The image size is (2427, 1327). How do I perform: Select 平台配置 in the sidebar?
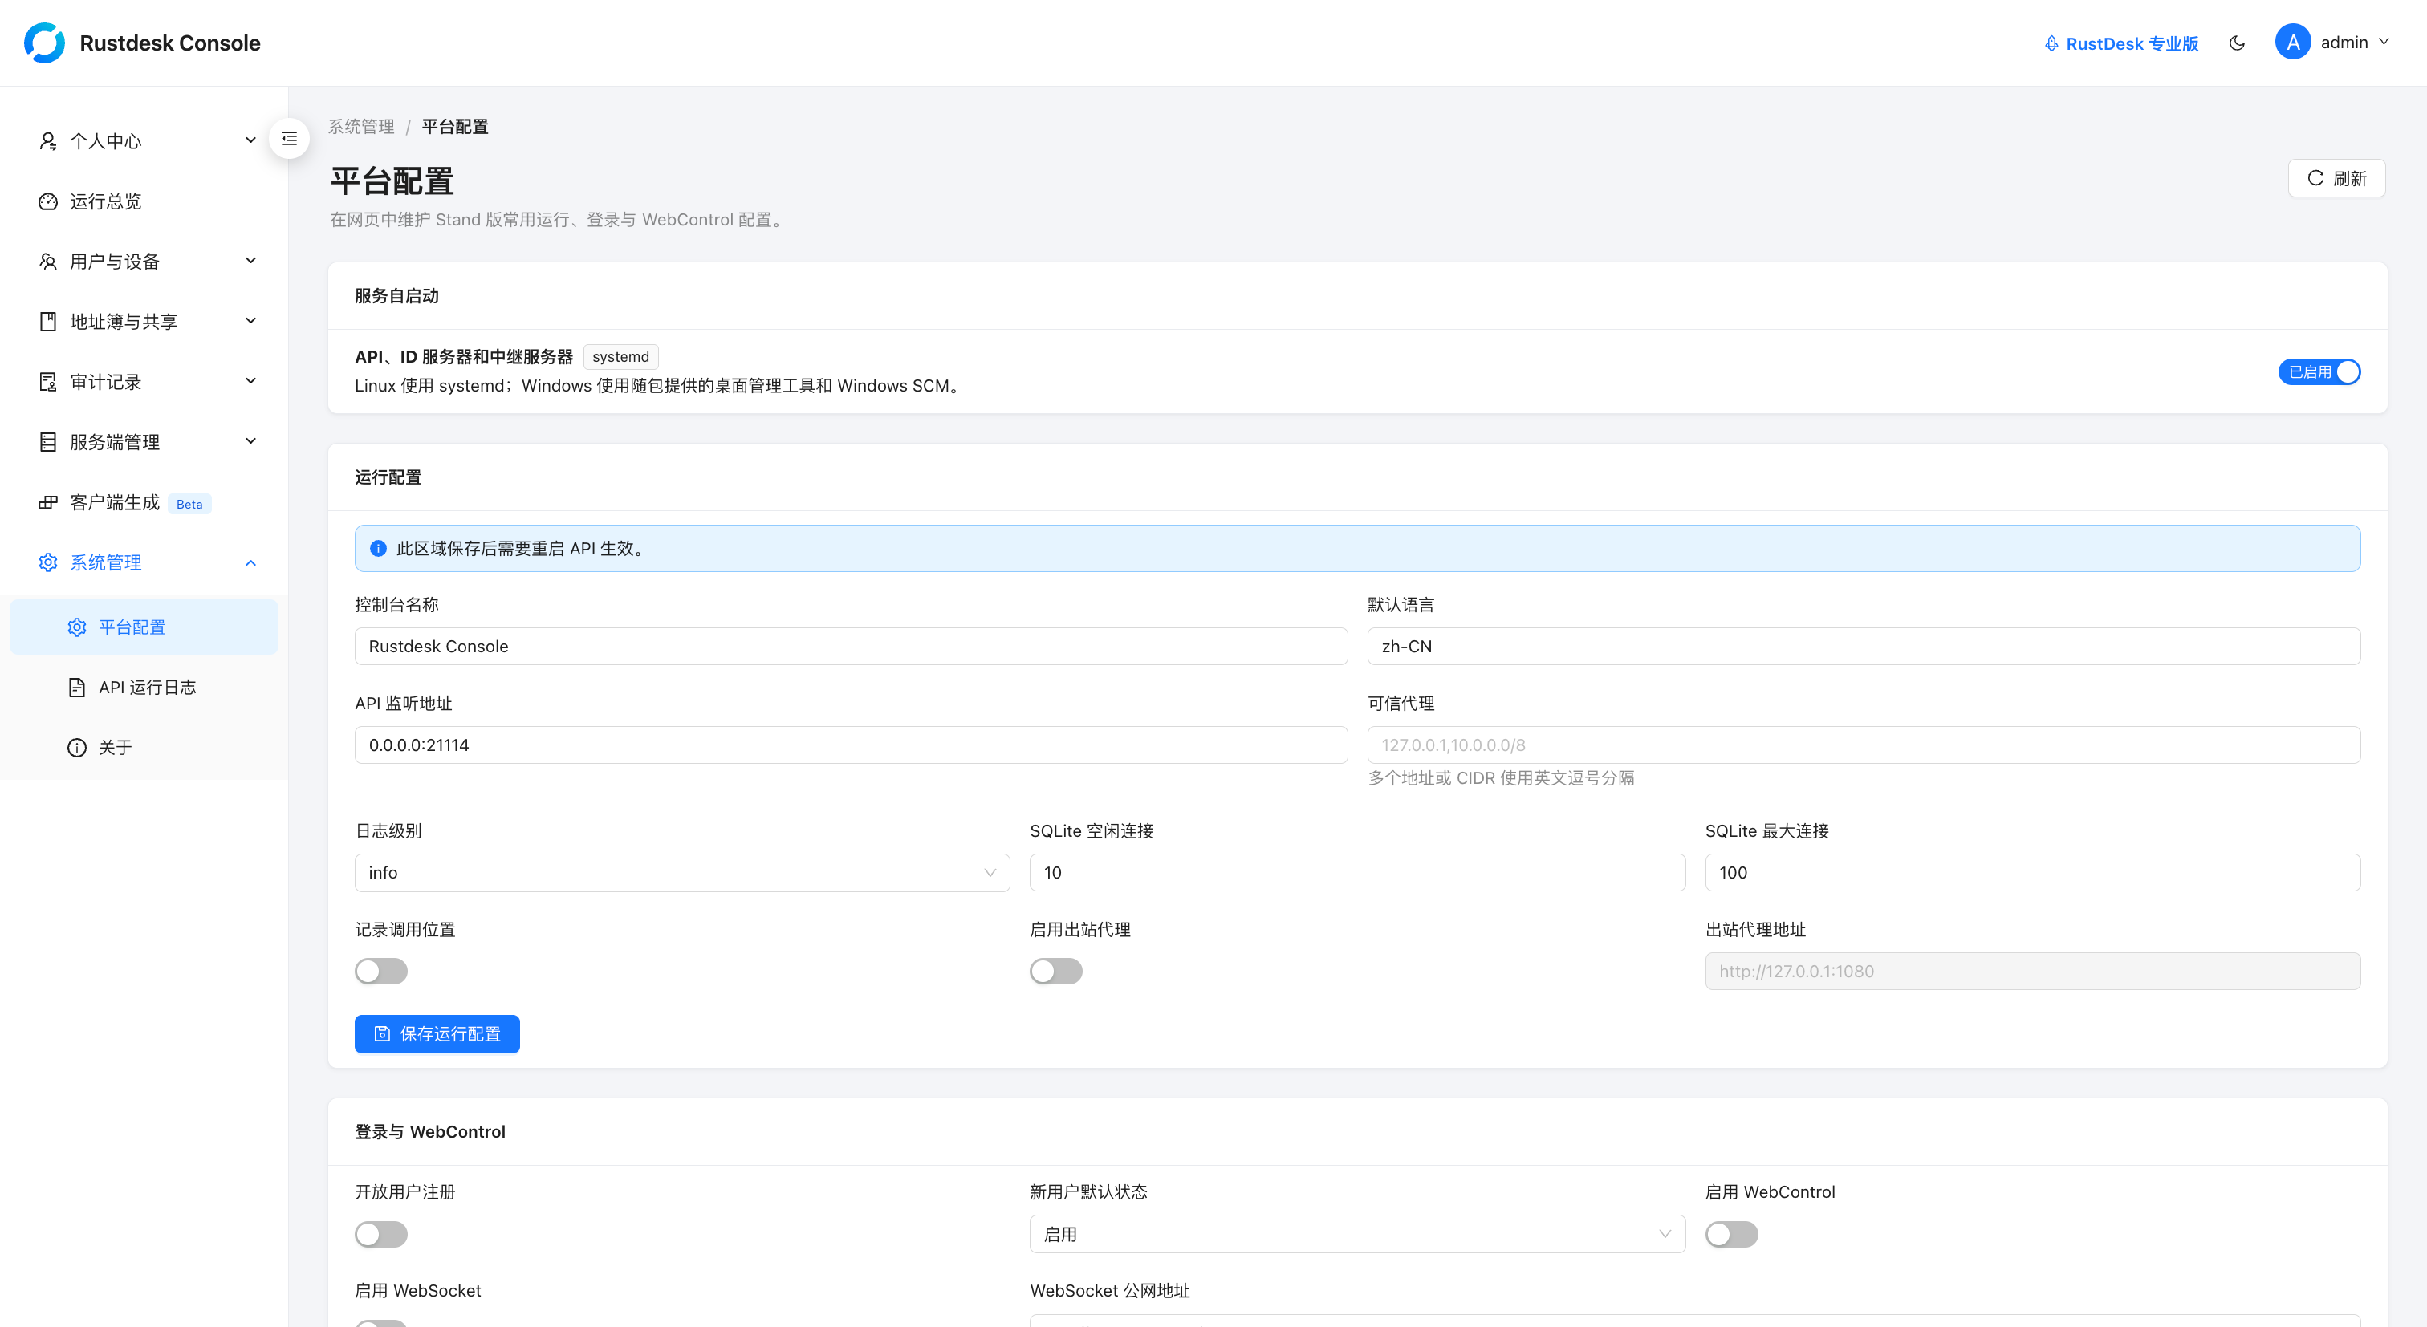[144, 627]
